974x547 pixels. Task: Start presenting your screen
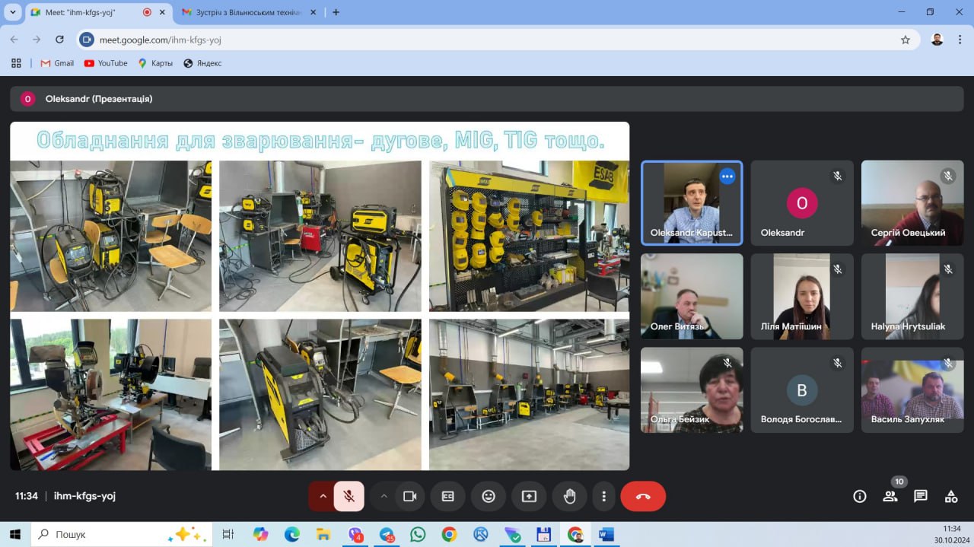point(529,496)
